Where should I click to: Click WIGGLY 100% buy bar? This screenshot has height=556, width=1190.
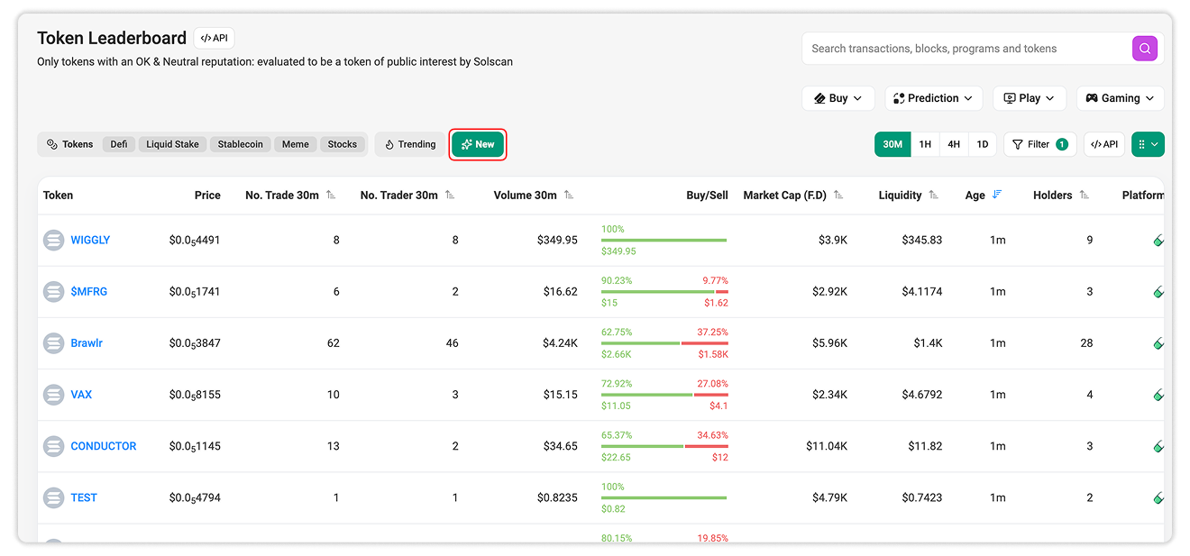click(664, 240)
